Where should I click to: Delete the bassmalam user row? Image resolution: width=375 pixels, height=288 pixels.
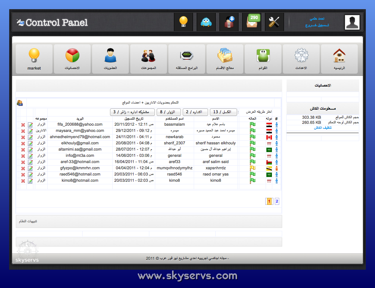click(23, 125)
